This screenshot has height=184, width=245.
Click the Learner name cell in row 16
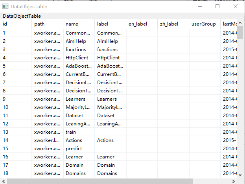click(79, 157)
